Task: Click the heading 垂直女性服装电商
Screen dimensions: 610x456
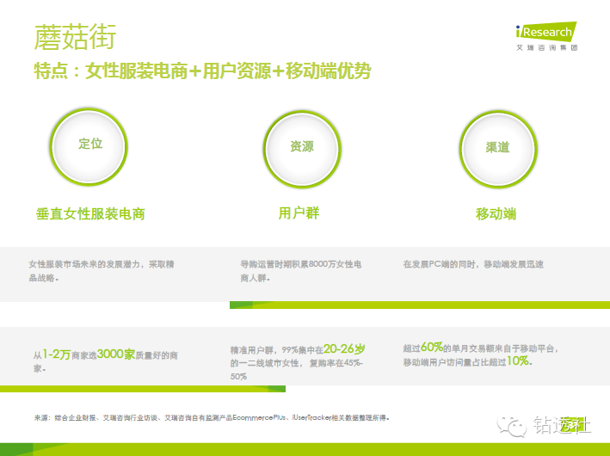Action: click(x=90, y=214)
